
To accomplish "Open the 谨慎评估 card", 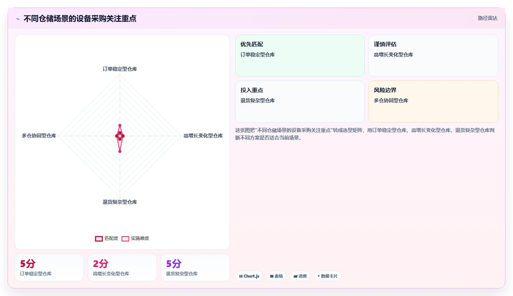I will point(433,56).
